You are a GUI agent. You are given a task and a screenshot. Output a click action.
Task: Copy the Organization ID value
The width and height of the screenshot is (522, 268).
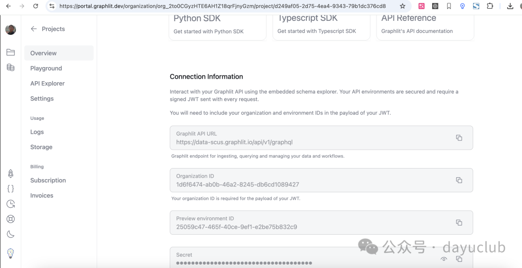tap(459, 180)
